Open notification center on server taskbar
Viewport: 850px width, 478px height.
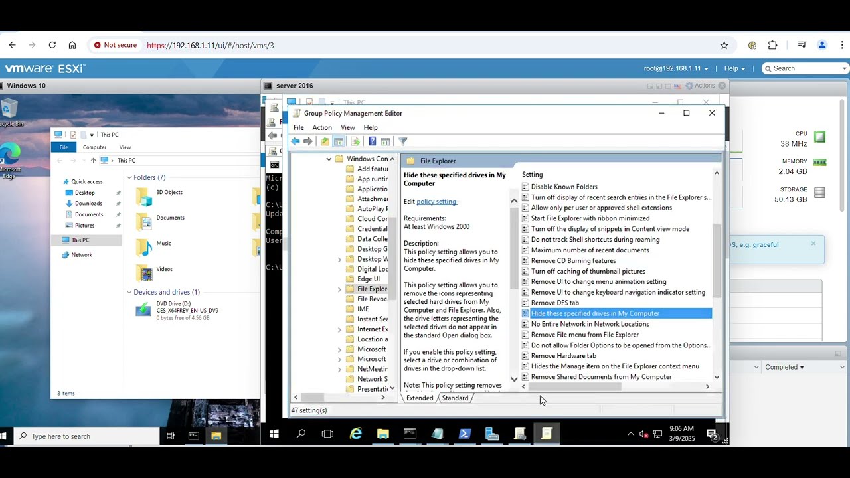(711, 434)
